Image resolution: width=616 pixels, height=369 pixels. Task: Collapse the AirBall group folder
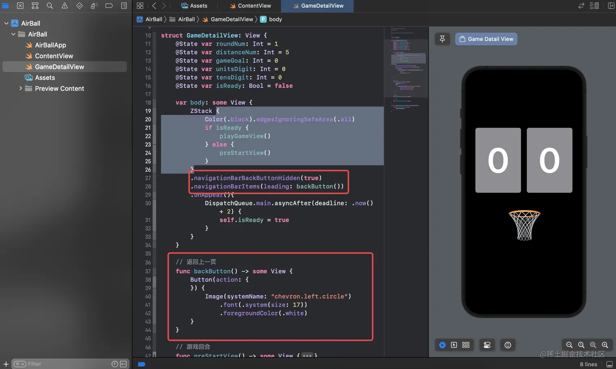(x=13, y=34)
